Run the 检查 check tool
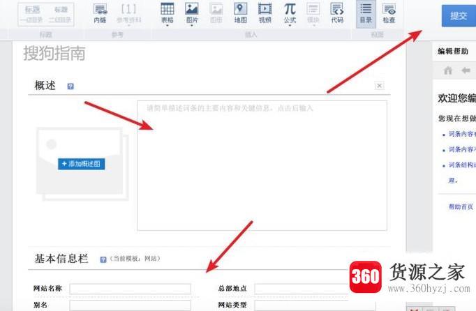476x311 pixels. pos(389,13)
